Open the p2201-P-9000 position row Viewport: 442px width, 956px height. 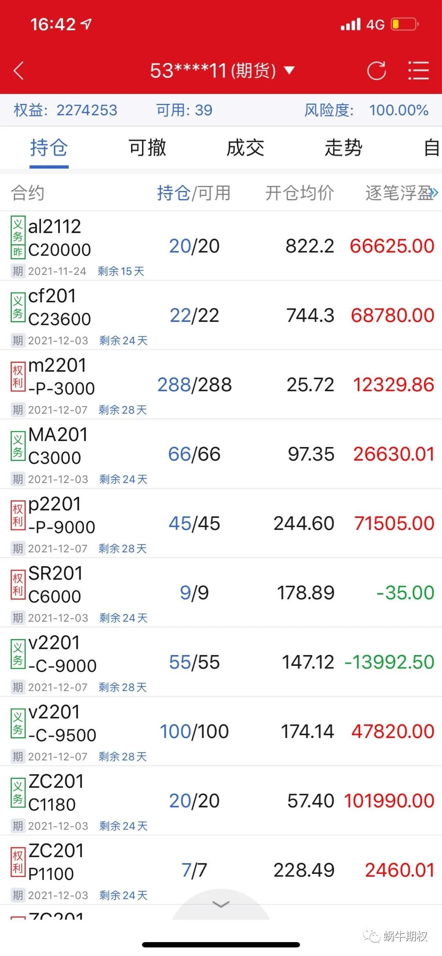221,523
